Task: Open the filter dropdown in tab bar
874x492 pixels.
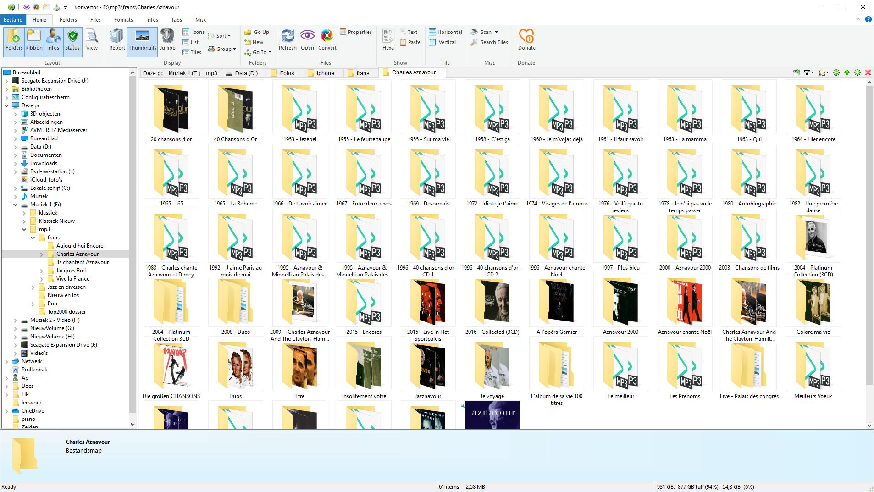Action: 808,72
